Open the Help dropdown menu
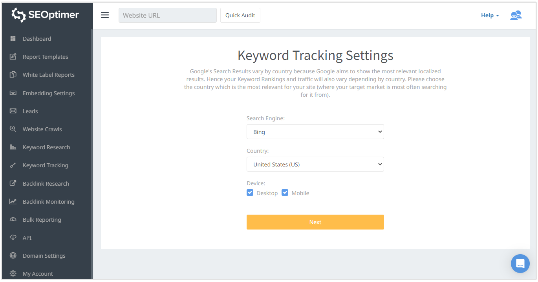 click(489, 15)
